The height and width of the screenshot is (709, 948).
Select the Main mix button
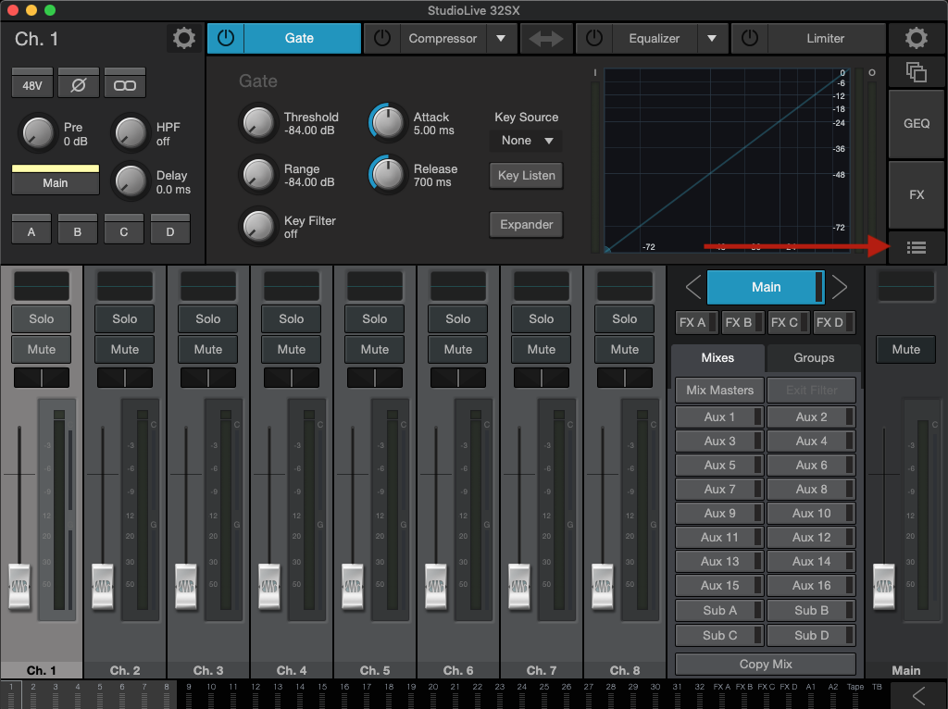click(x=766, y=287)
